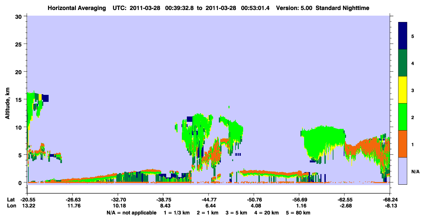
Task: Click latitude value -62.55
Action: click(x=344, y=200)
